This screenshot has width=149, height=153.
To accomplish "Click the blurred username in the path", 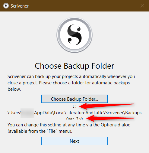I will [x=27, y=113].
